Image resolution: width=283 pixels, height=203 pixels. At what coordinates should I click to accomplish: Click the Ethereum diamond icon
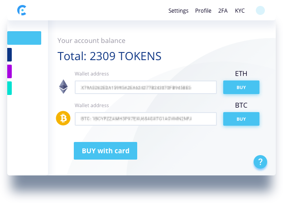point(63,86)
